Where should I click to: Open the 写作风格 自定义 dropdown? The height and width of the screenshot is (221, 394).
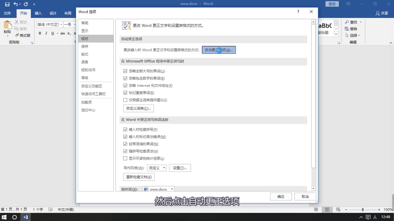157,168
